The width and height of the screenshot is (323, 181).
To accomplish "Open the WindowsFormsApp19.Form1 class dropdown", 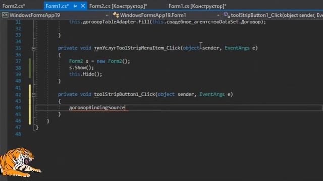I will click(x=218, y=15).
